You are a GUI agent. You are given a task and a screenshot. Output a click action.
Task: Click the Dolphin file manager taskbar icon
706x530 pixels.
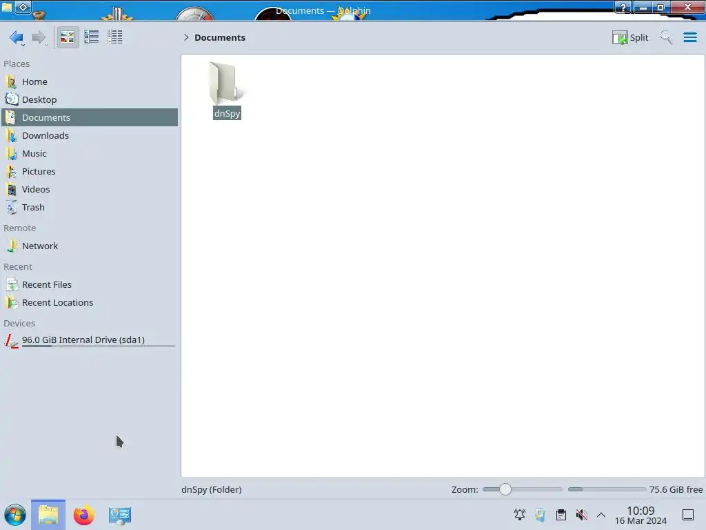coord(48,515)
